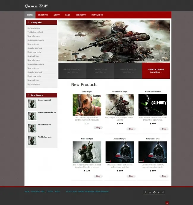
Task: Open the Twitter bird icon
Action: pyautogui.click(x=159, y=193)
